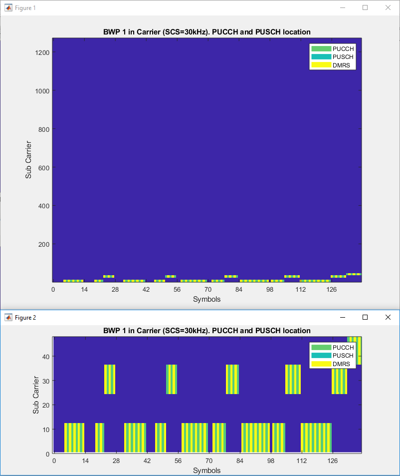
Task: Select the Symbols axis label in Figure 2
Action: coord(206,470)
